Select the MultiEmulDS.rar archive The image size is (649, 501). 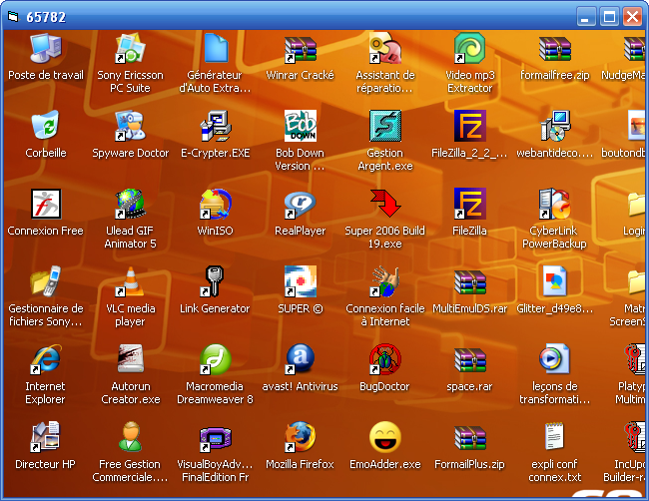(470, 281)
